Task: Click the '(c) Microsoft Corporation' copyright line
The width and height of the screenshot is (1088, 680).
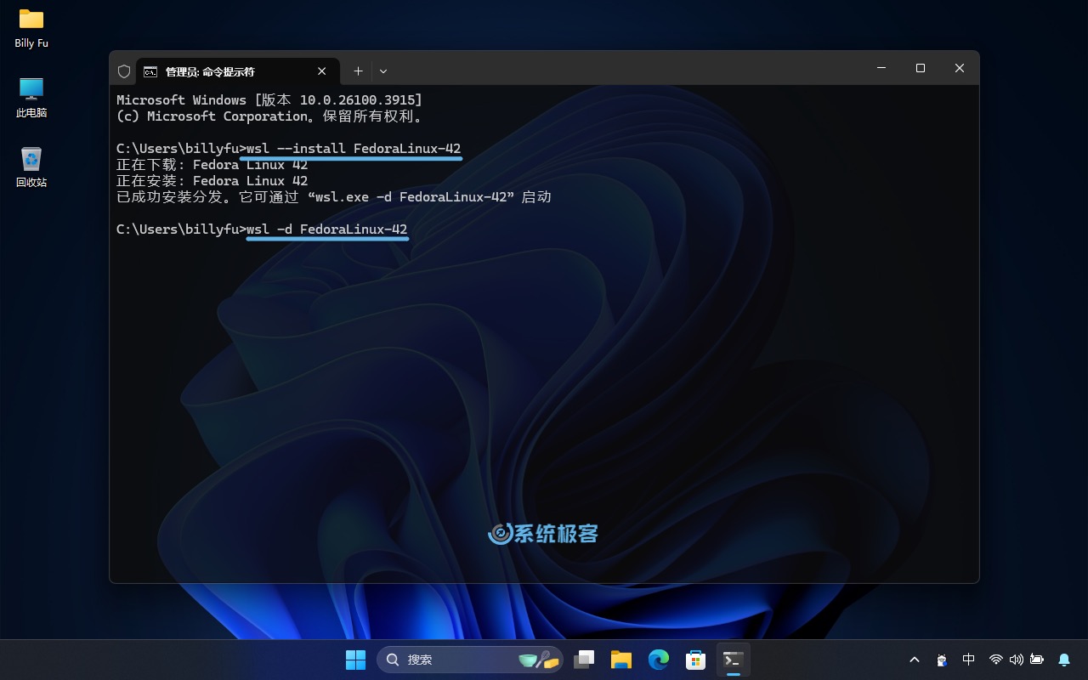Action: [269, 116]
